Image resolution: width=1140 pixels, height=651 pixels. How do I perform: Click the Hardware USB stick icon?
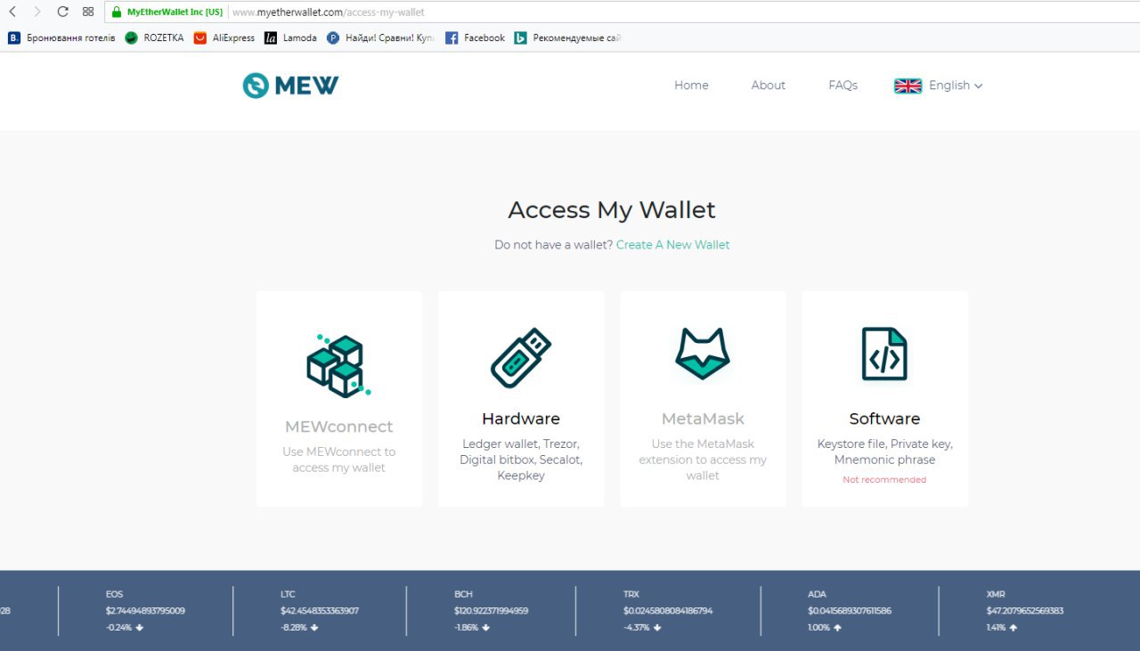521,358
